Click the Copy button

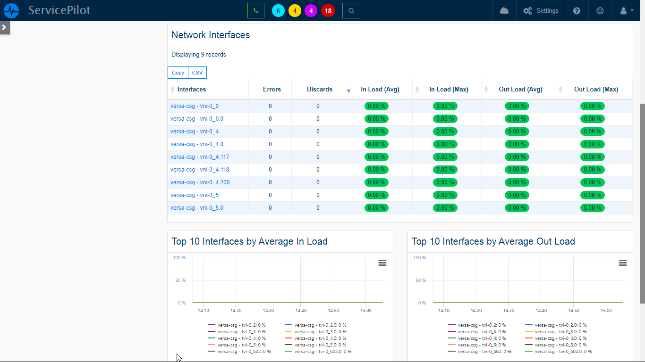coord(178,73)
